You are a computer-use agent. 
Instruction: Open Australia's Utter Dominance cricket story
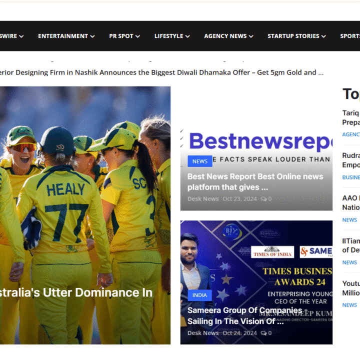76,292
